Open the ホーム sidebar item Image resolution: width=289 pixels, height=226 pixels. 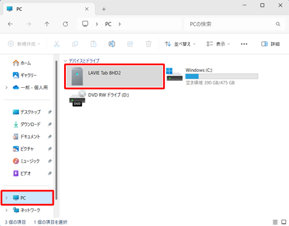click(x=21, y=63)
